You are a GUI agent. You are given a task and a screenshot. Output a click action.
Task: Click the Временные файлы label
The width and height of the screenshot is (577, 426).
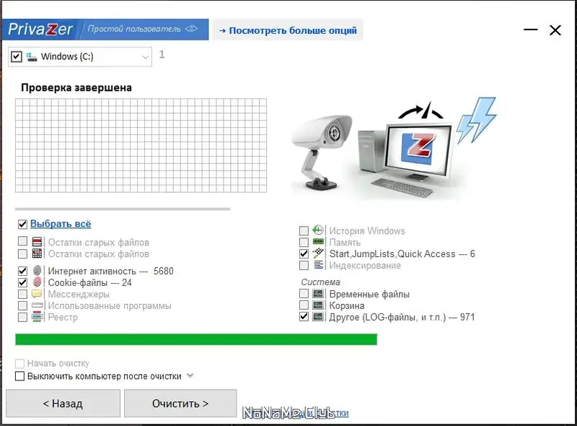(x=369, y=294)
